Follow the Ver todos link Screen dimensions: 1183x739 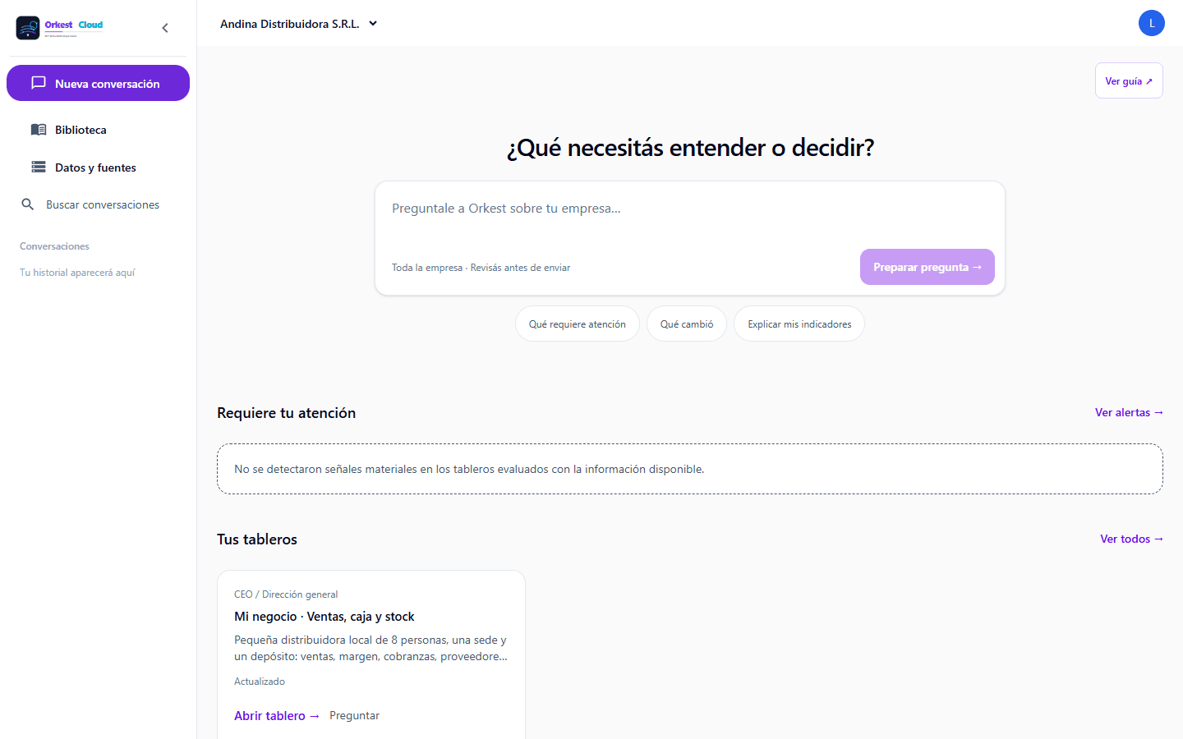(1131, 539)
